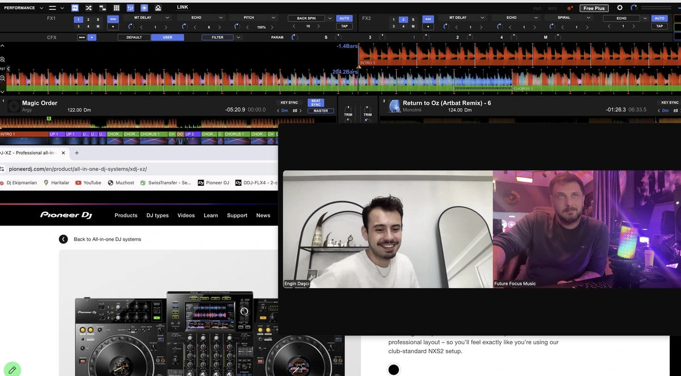Open FX1 PITCH effect dropdown
The height and width of the screenshot is (376, 681).
273,18
